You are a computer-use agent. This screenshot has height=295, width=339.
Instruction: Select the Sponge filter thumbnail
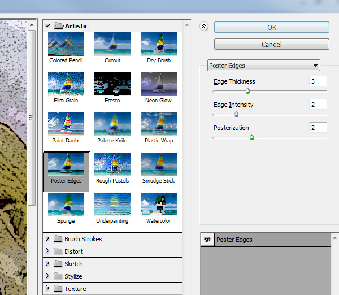click(x=66, y=205)
